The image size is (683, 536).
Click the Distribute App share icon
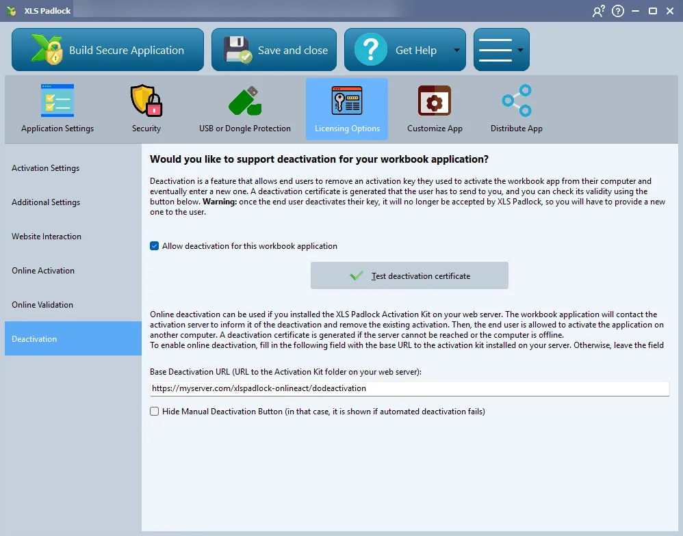coord(517,100)
